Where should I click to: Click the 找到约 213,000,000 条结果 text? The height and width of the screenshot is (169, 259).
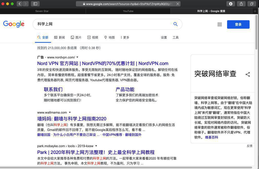click(57, 48)
